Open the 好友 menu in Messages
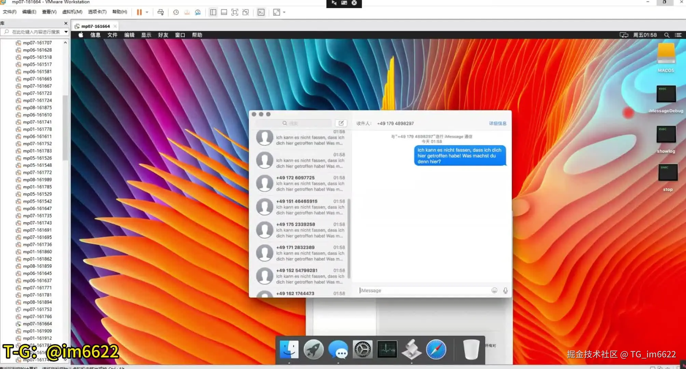Viewport: 686px width, 369px height. (163, 35)
